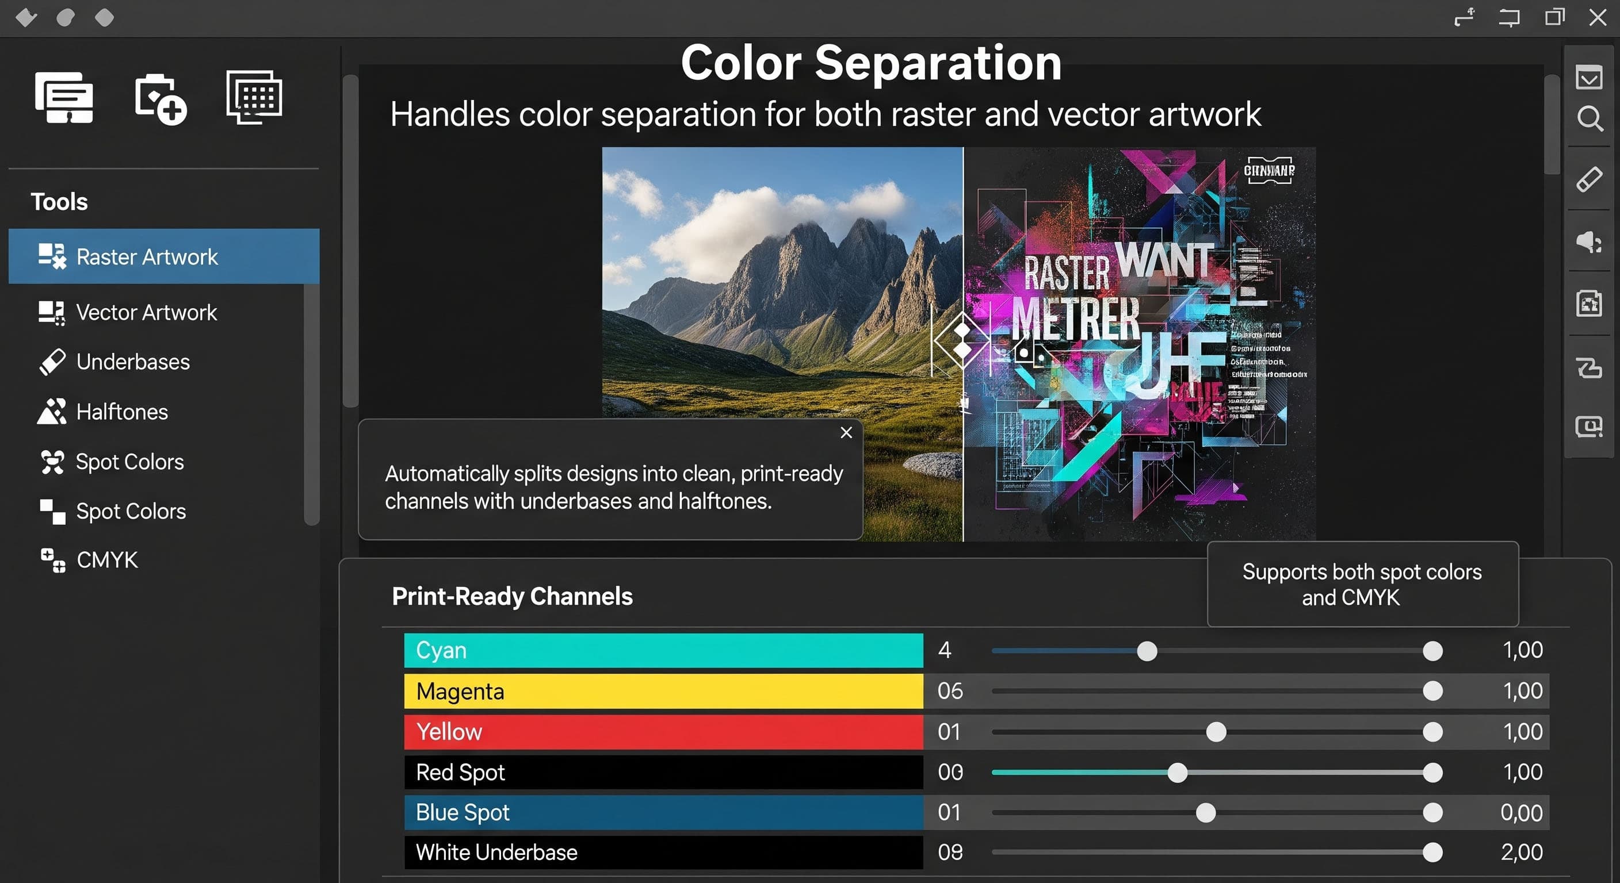Click the Halftones tool icon in sidebar

(52, 412)
